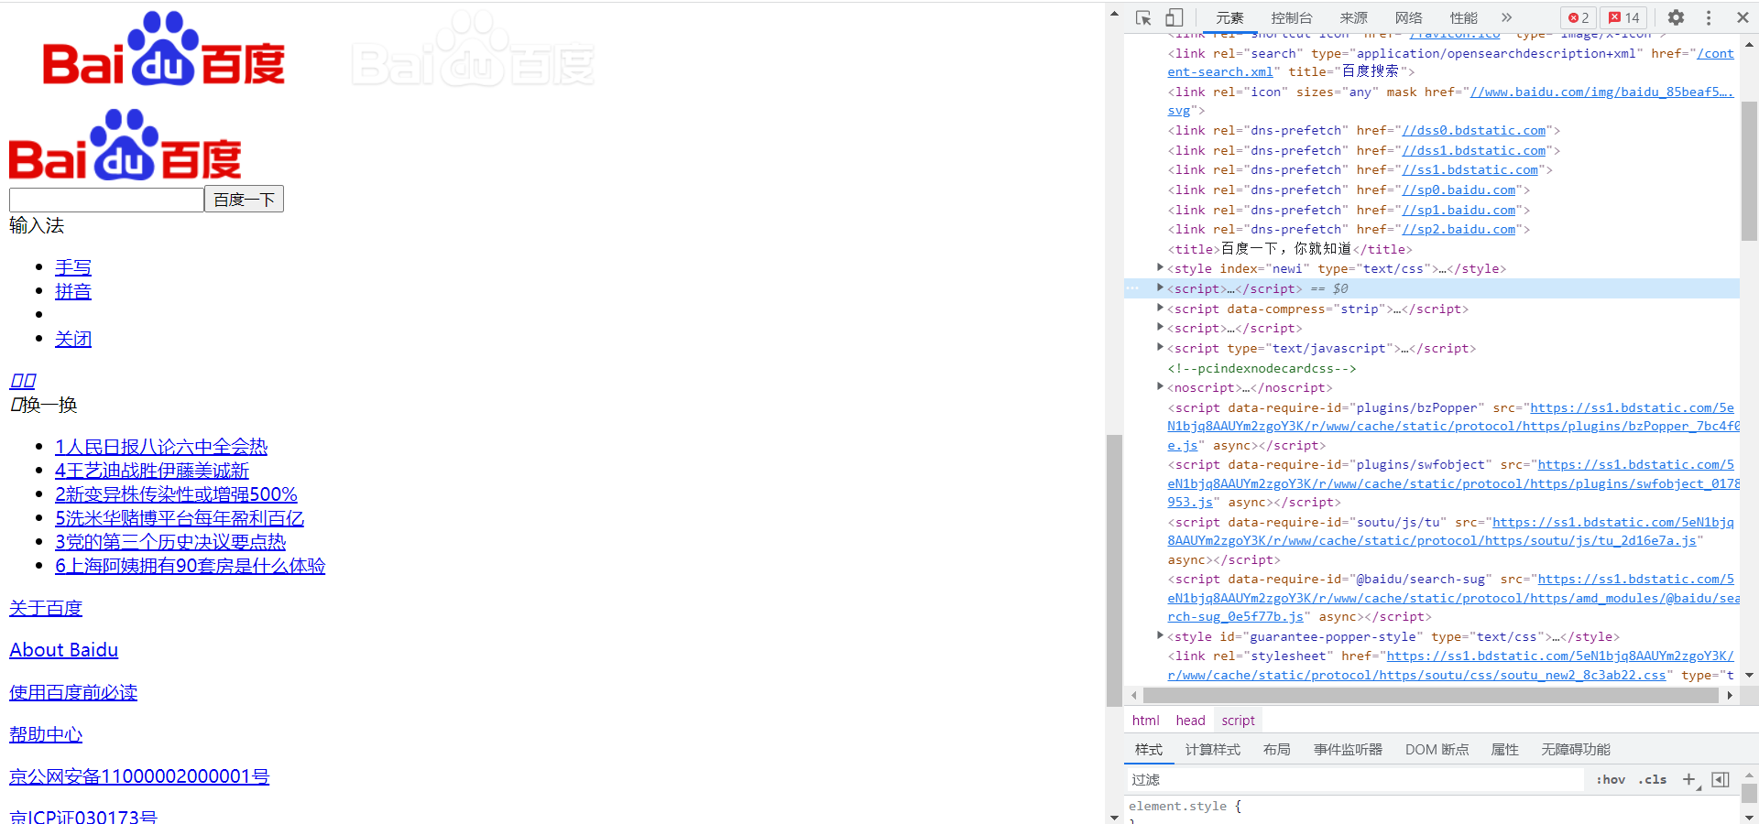Image resolution: width=1759 pixels, height=824 pixels.
Task: Open hot search 4王艺迪战胜伊藤美诚
Action: pos(152,471)
